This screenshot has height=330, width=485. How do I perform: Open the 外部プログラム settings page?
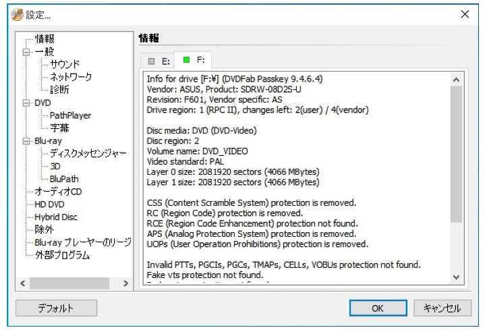[x=62, y=255]
